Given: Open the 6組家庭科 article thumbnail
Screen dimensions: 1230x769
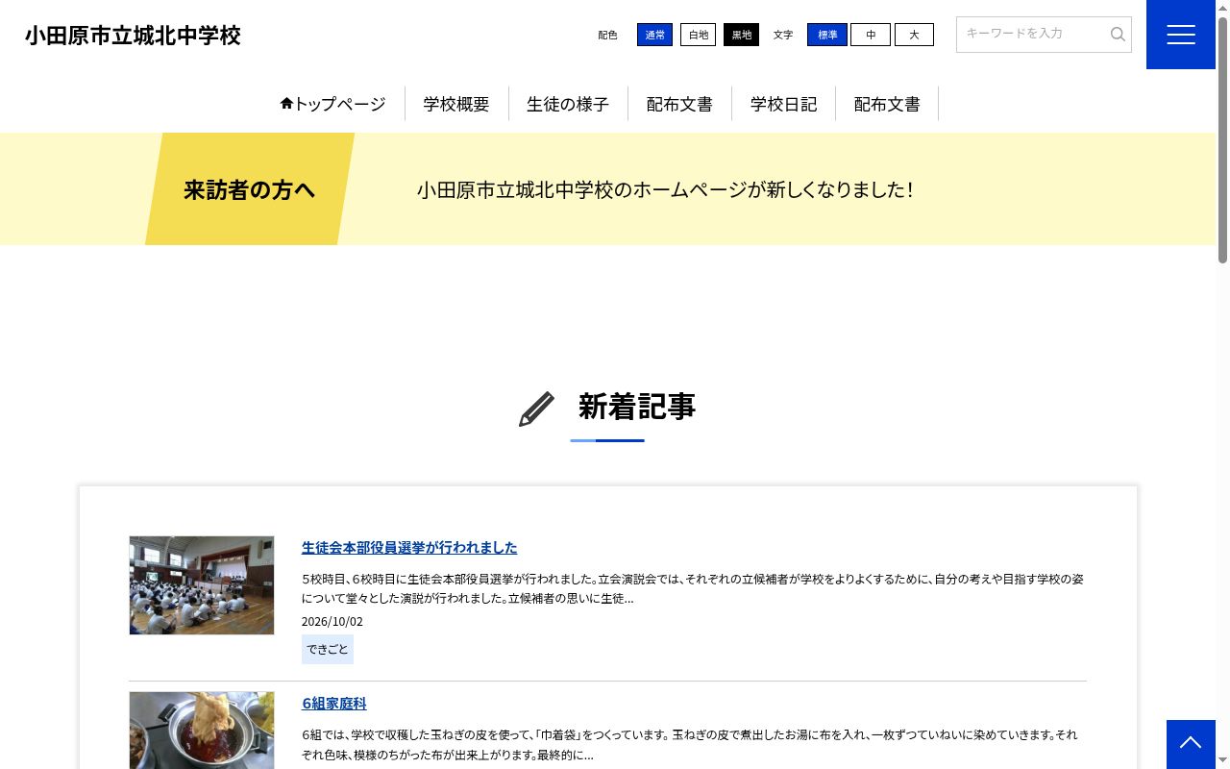Looking at the screenshot, I should click(x=202, y=731).
